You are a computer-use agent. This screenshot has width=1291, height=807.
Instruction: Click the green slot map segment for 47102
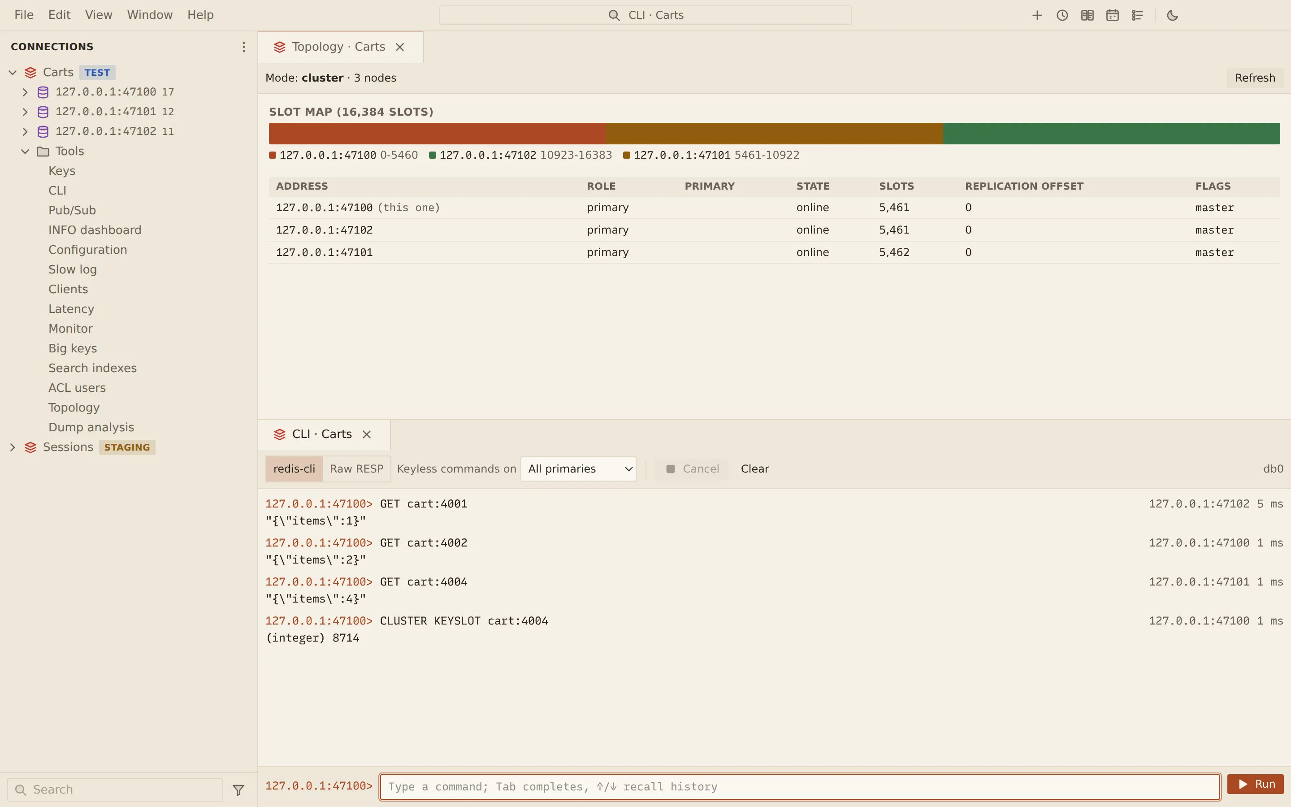click(x=1111, y=134)
